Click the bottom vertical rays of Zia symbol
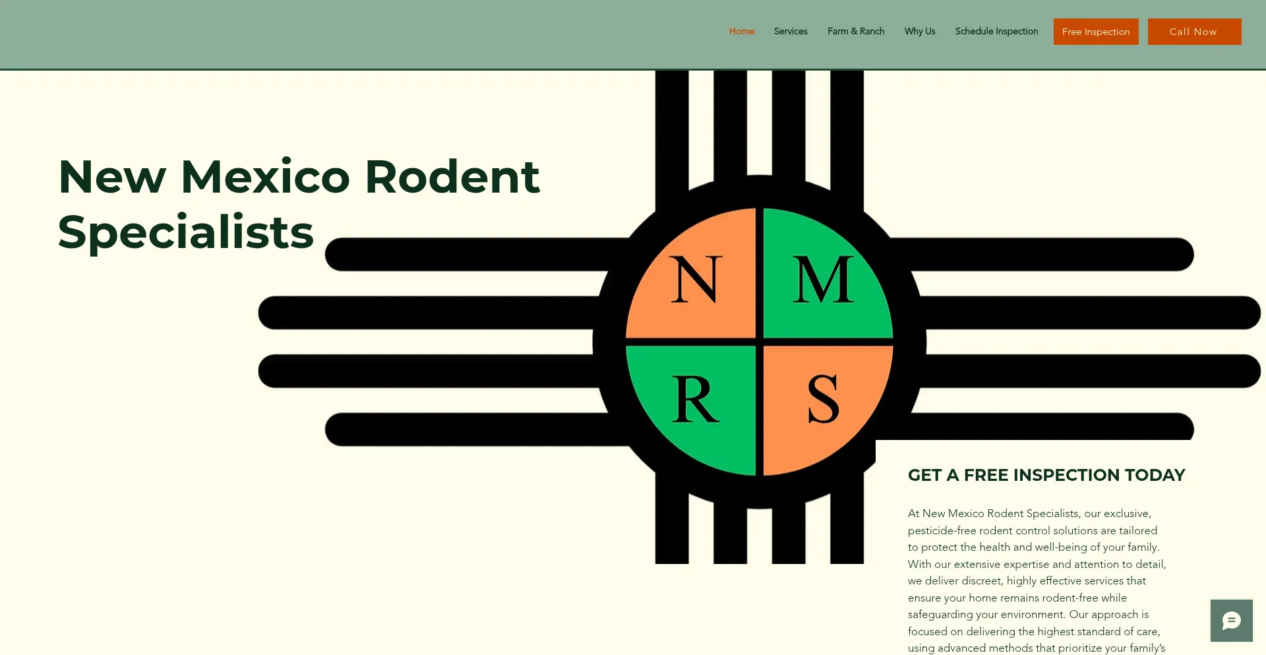This screenshot has width=1266, height=655. pyautogui.click(x=759, y=534)
